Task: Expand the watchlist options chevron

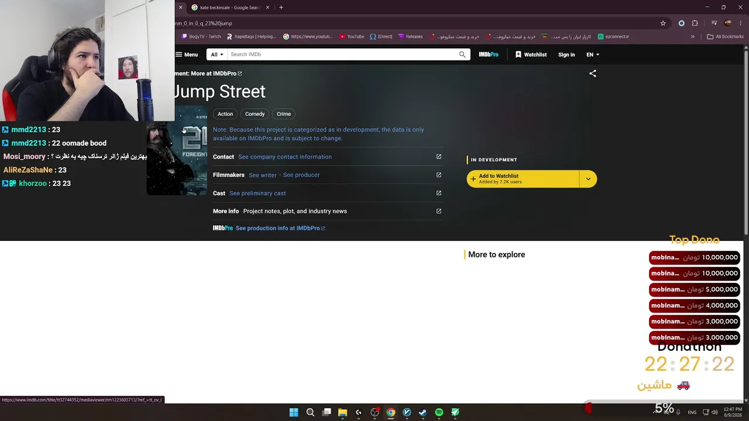Action: [588, 179]
